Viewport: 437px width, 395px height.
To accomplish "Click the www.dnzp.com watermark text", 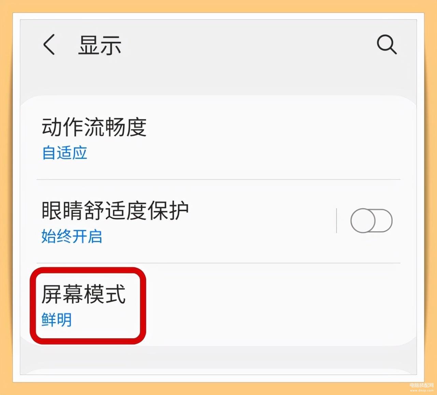I will click(422, 390).
